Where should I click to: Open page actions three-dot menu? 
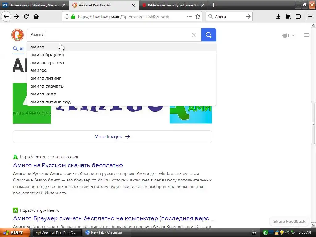(189, 17)
